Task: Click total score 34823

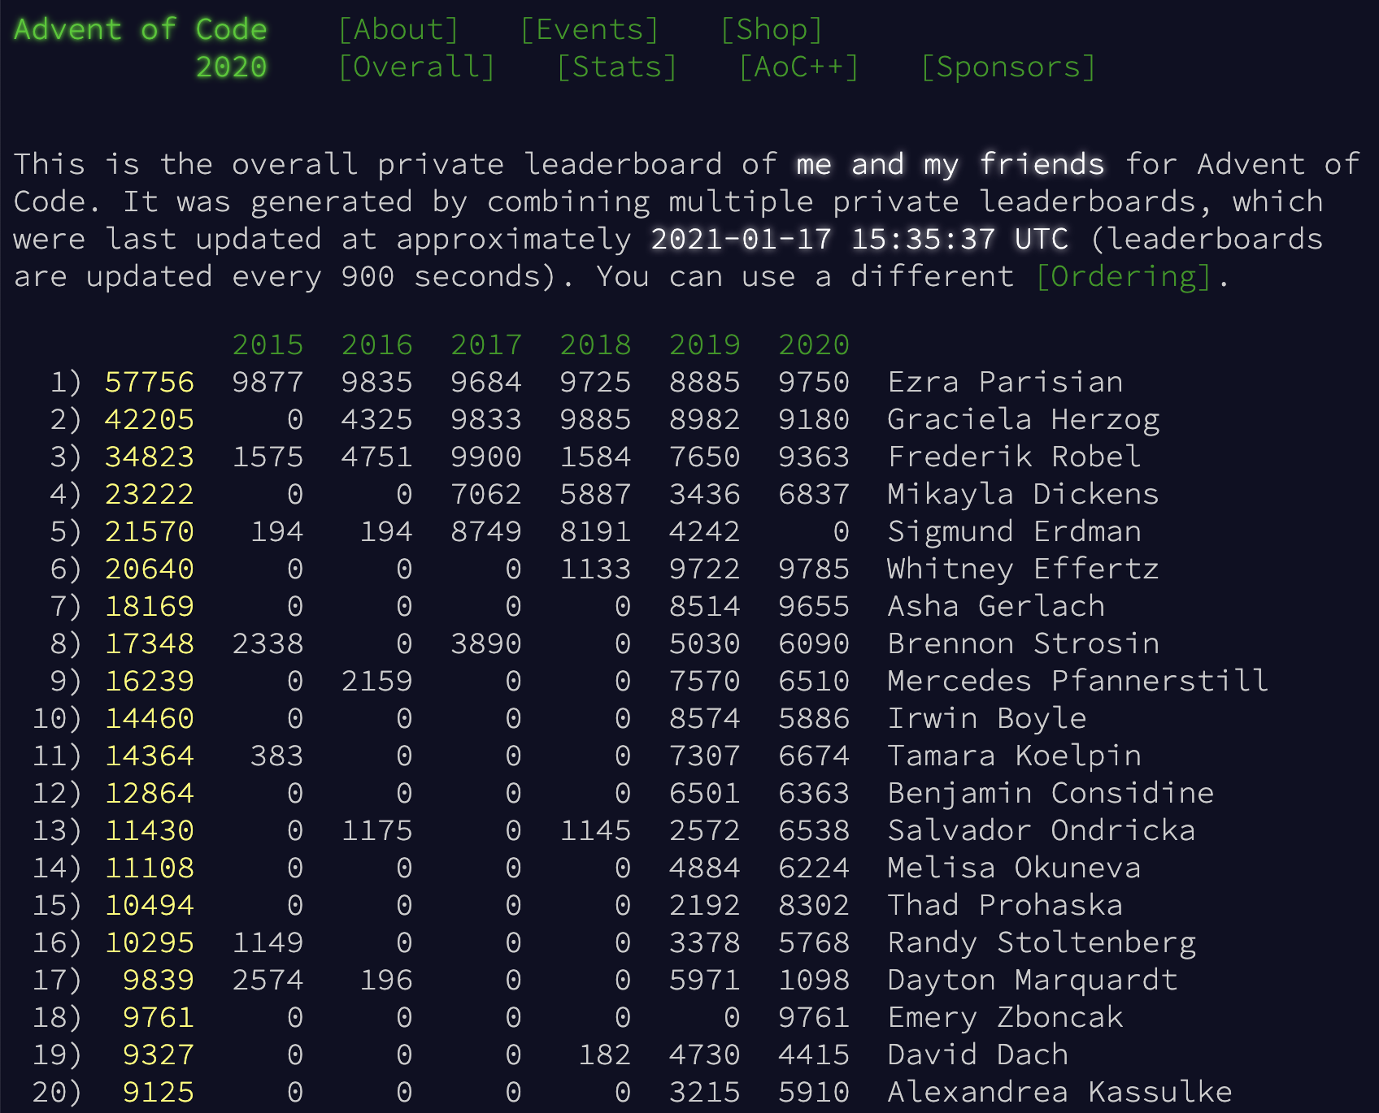Action: coord(150,457)
